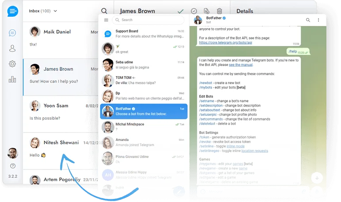Click the document copy icon in header

pyautogui.click(x=206, y=11)
